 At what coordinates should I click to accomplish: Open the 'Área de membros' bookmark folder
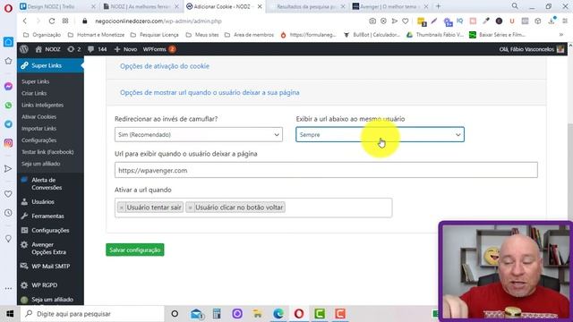click(x=249, y=35)
